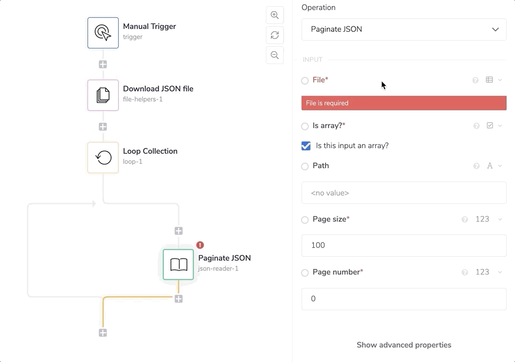Open help icon for File field
The height and width of the screenshot is (362, 515).
coord(475,80)
